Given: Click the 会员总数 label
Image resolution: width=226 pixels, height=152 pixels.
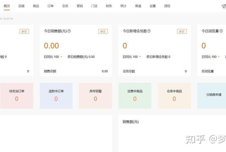Looking at the screenshot, I should (x=129, y=71).
